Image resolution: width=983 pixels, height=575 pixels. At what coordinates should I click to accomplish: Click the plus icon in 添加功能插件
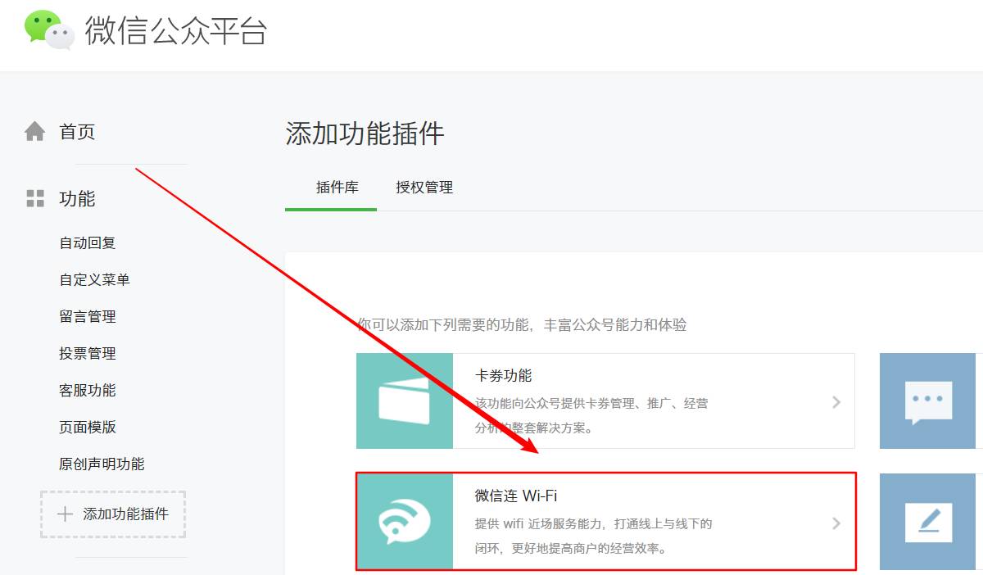(x=65, y=514)
